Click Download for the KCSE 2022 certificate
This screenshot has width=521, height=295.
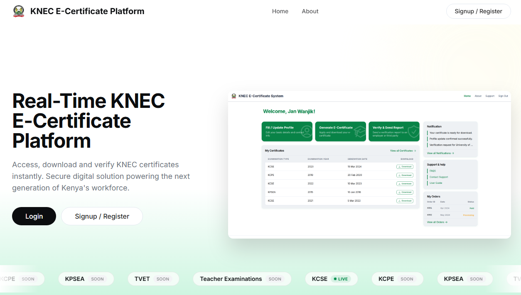(405, 184)
